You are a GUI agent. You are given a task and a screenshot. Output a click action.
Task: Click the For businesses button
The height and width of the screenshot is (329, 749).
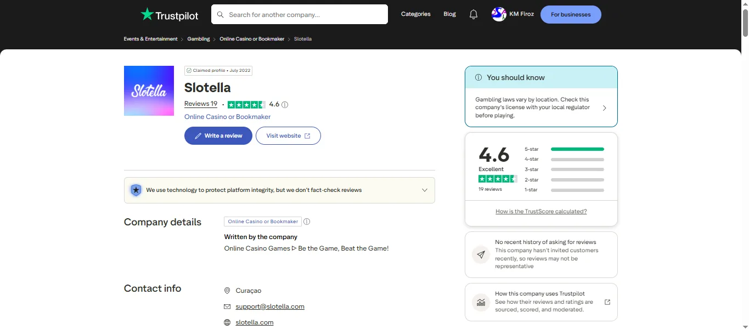571,15
